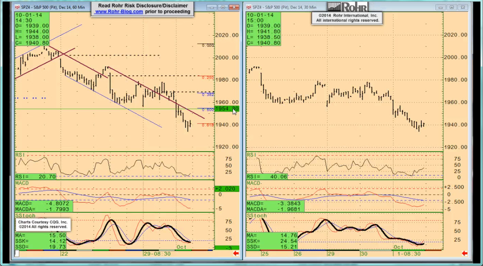Select the green +2.020 MACD scale value
The height and width of the screenshot is (266, 483).
[x=227, y=189]
